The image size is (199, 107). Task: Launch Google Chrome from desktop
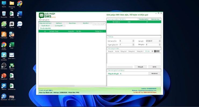point(4,45)
